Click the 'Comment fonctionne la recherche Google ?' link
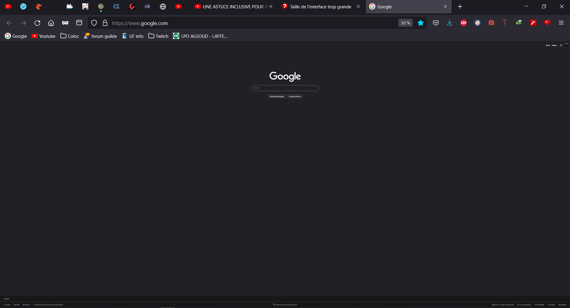Image resolution: width=570 pixels, height=308 pixels. (x=48, y=305)
